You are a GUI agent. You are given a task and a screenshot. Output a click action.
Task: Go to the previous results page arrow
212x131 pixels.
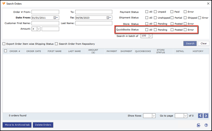200,116
